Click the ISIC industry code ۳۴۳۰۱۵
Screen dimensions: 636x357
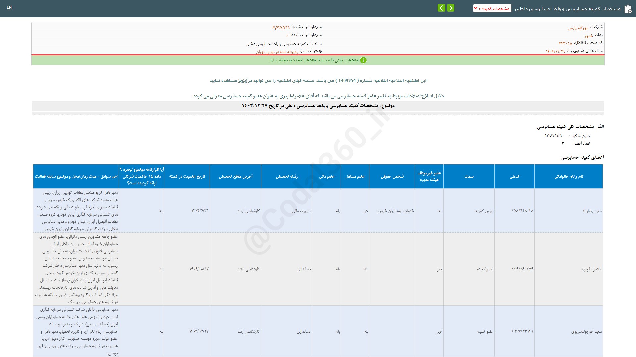[565, 43]
